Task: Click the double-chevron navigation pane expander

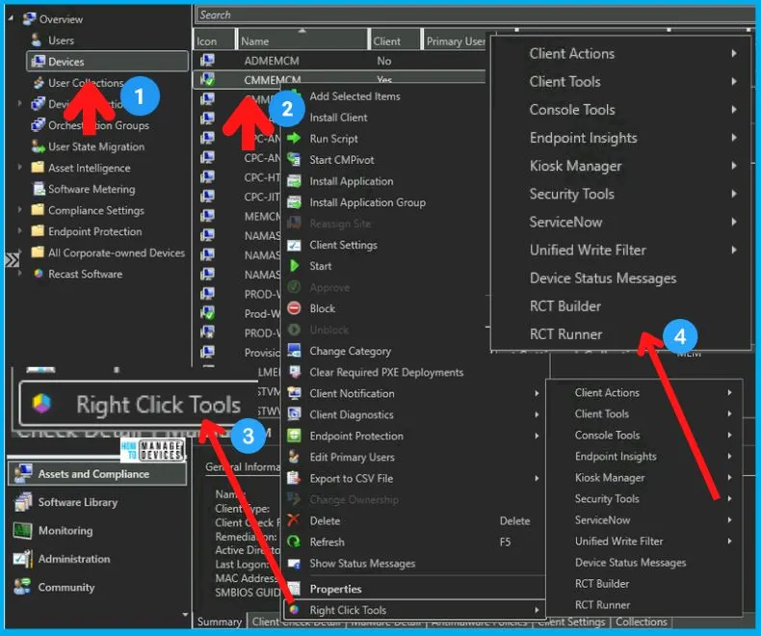Action: [x=12, y=261]
